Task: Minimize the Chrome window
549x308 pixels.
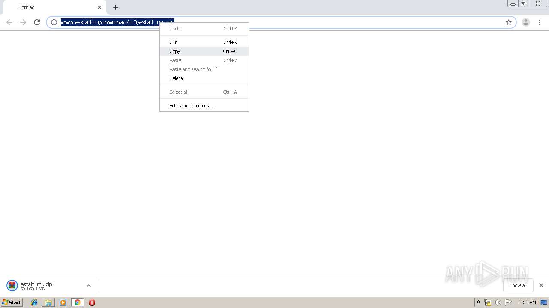Action: (513, 4)
